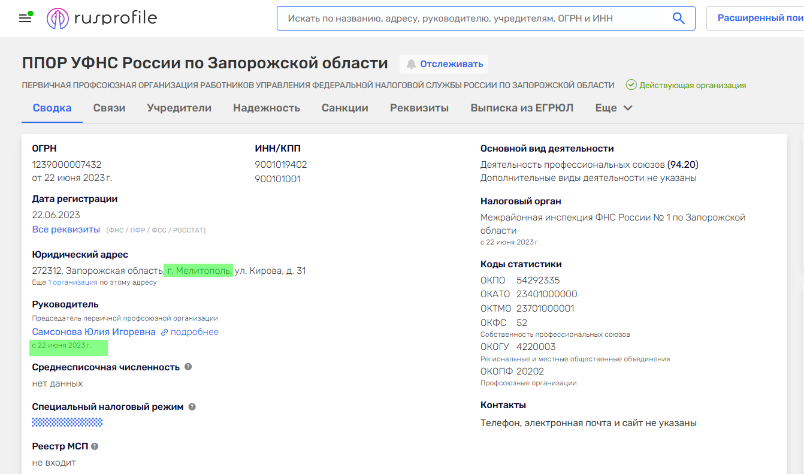Open the Все реквизиты link

click(x=66, y=230)
